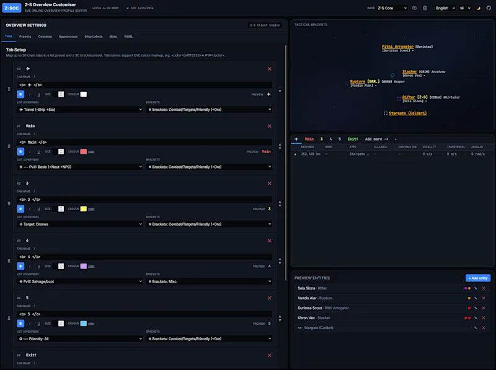Open the Travel (-Ship +Sta) list preset dropdown

coord(80,110)
